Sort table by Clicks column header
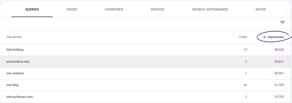292x103 pixels. point(243,37)
